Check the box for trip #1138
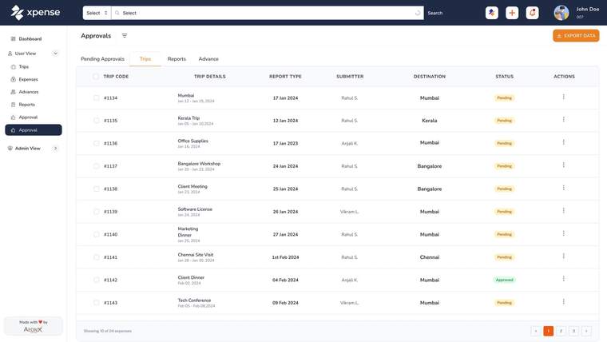The image size is (607, 342). 96,189
